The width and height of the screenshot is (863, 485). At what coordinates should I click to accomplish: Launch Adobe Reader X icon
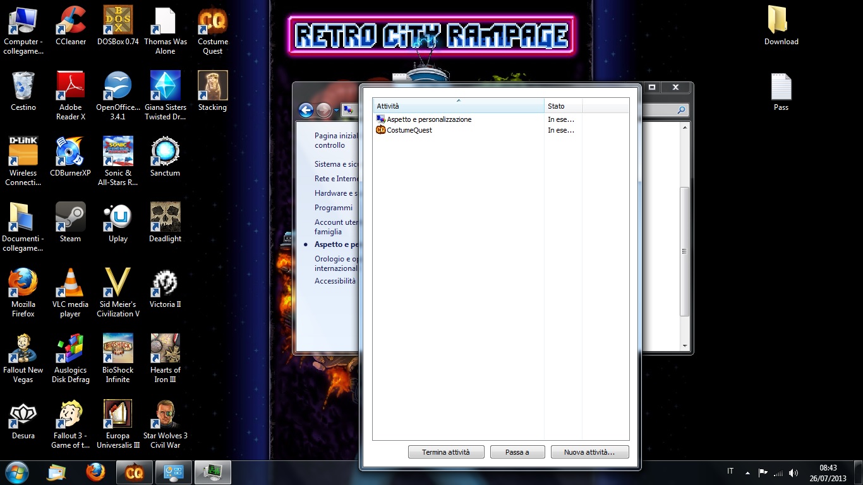(x=71, y=96)
